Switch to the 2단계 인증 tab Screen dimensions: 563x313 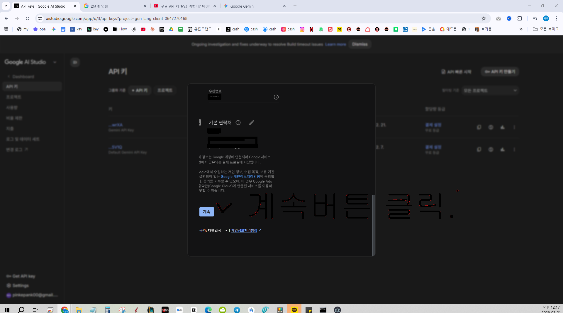coord(114,6)
